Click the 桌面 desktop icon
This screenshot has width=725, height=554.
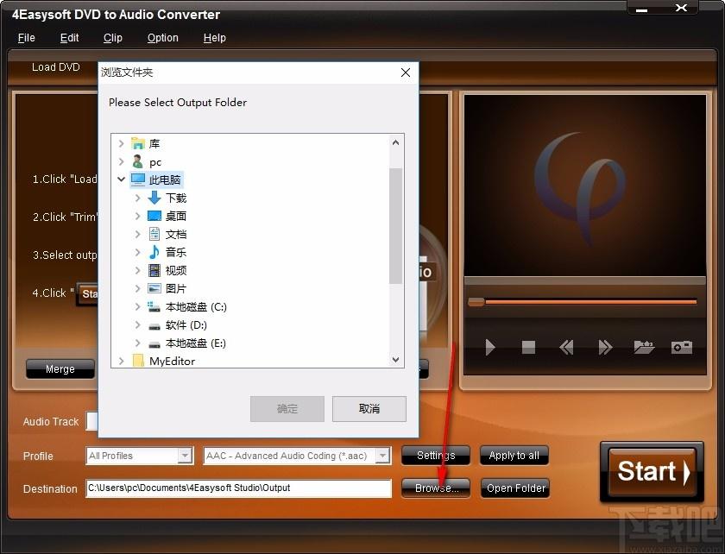point(154,216)
